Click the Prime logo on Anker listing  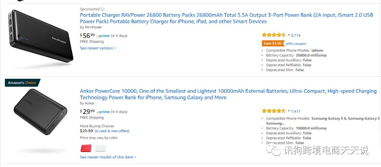[x=103, y=112]
